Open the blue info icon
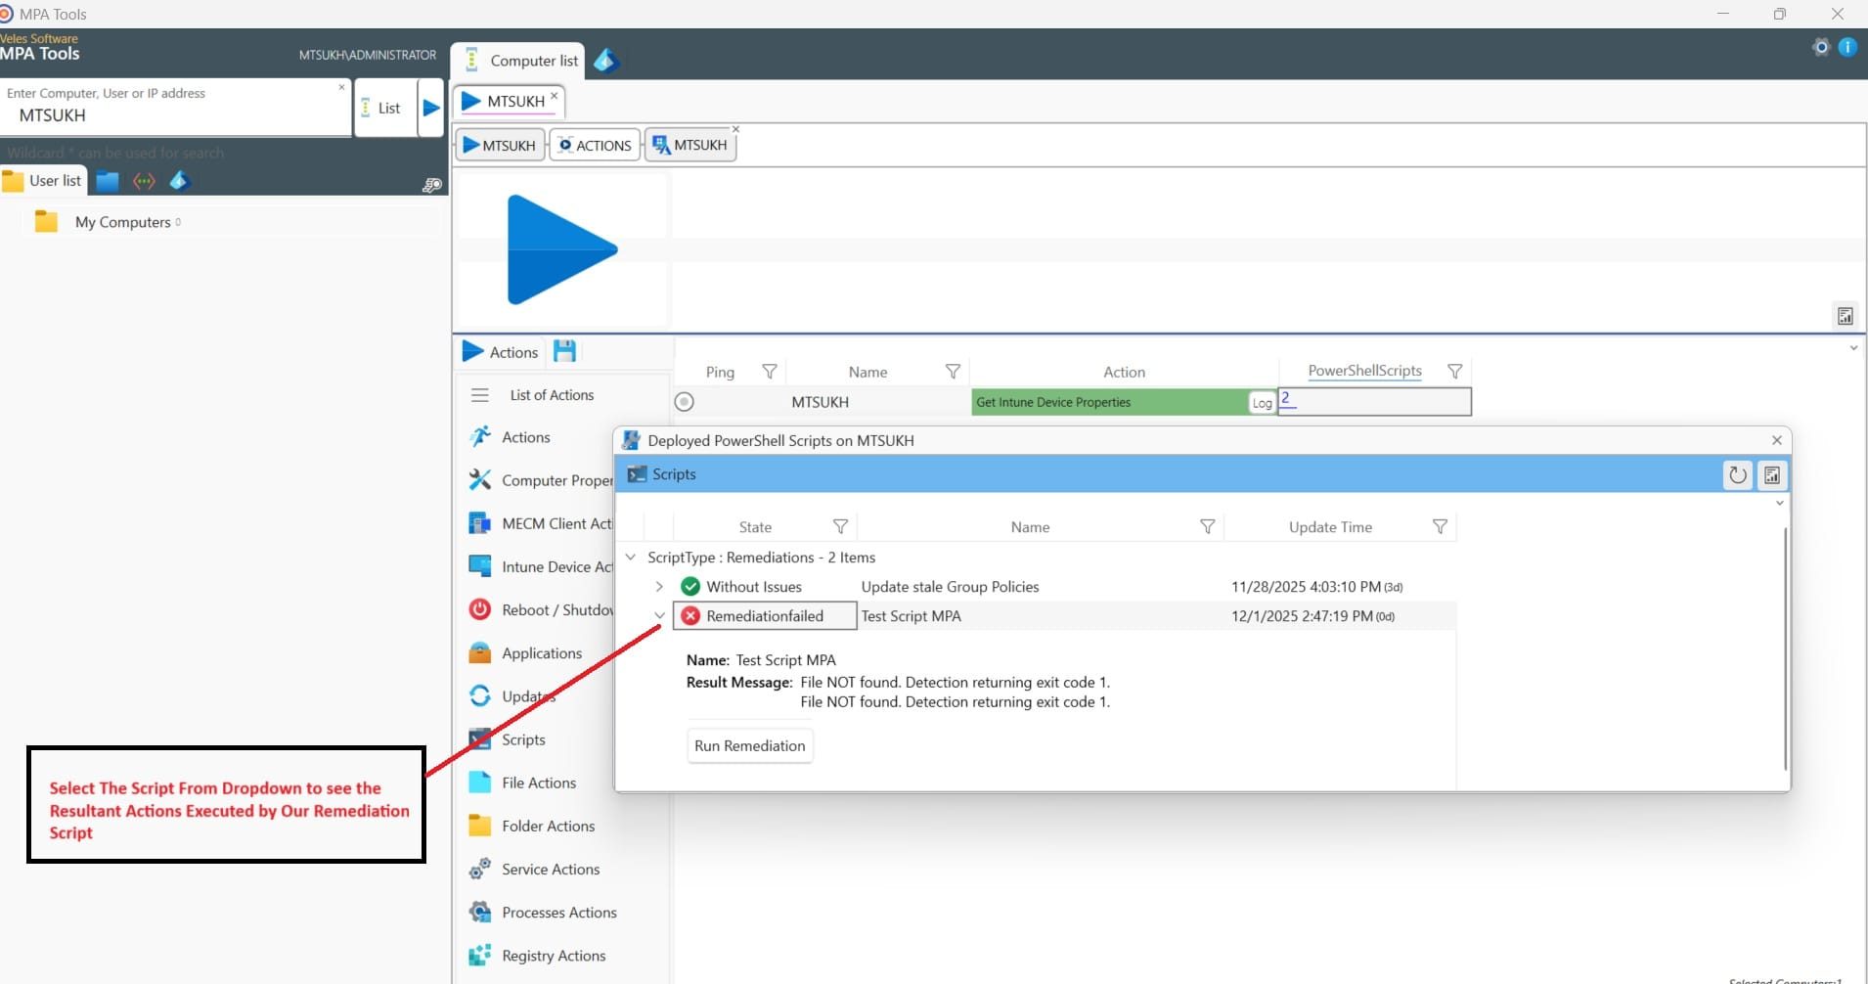1868x984 pixels. coord(1847,47)
